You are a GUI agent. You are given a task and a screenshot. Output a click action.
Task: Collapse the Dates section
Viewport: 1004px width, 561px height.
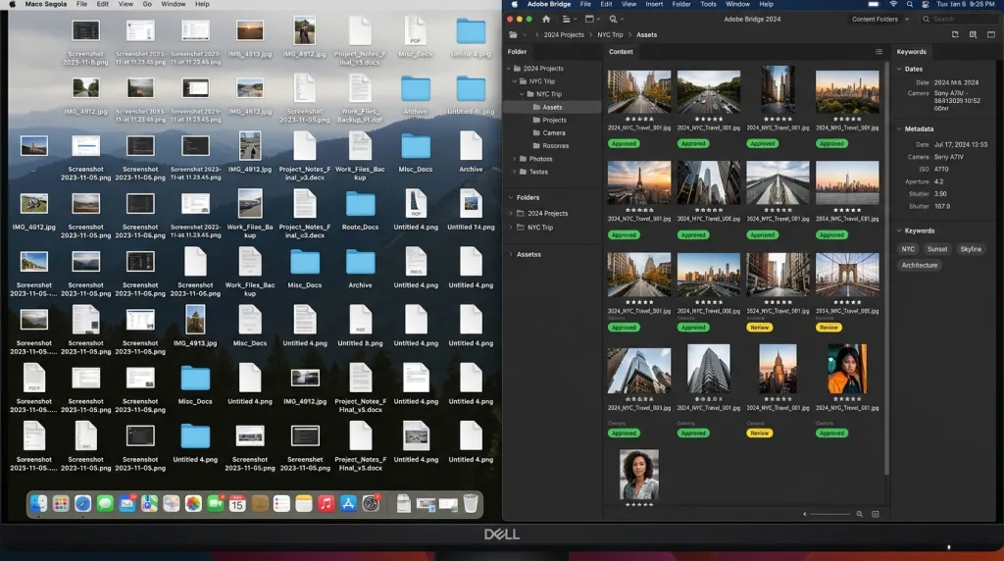tap(899, 70)
